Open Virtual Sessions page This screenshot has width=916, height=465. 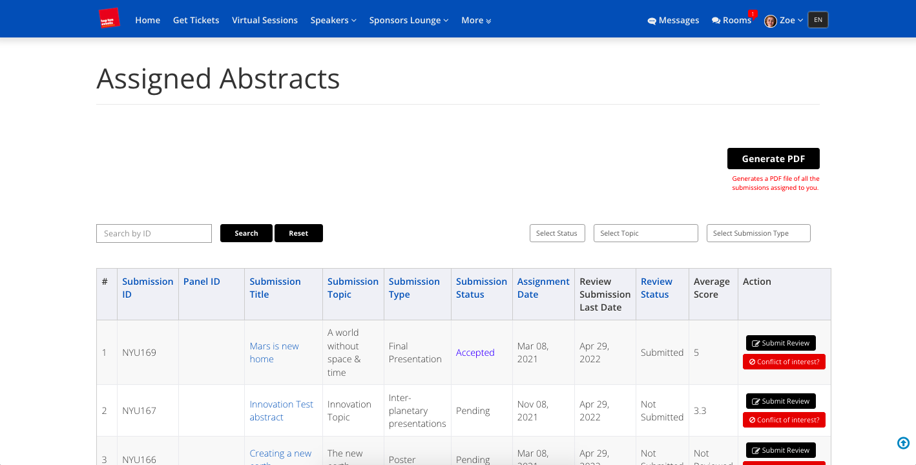[265, 20]
